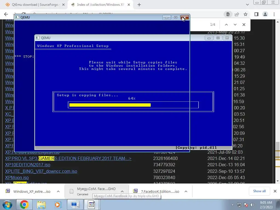Bookmark this page with star icon
The width and height of the screenshot is (280, 210).
(246, 14)
